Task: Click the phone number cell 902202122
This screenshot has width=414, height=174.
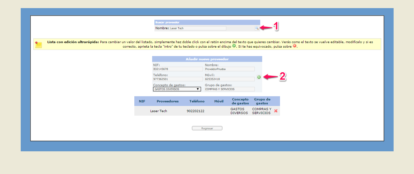Action: 196,111
